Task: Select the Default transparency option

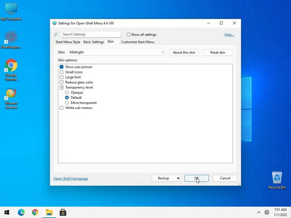Action: click(67, 98)
